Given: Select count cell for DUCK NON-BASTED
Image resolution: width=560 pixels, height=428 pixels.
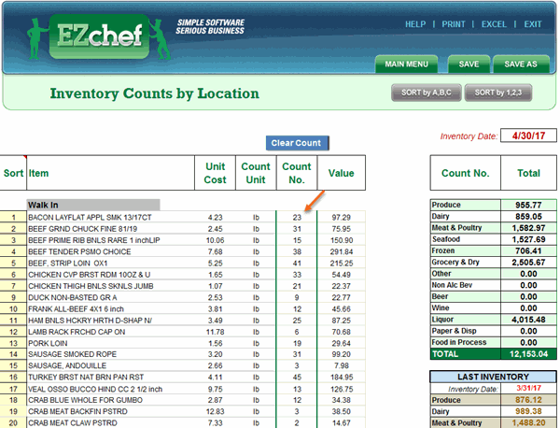Looking at the screenshot, I should 297,297.
